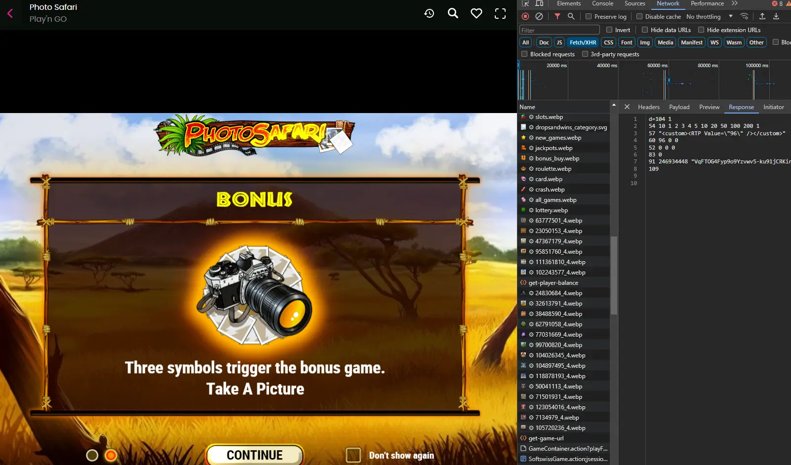Select the dropsandwins_category.svg request

(563, 127)
